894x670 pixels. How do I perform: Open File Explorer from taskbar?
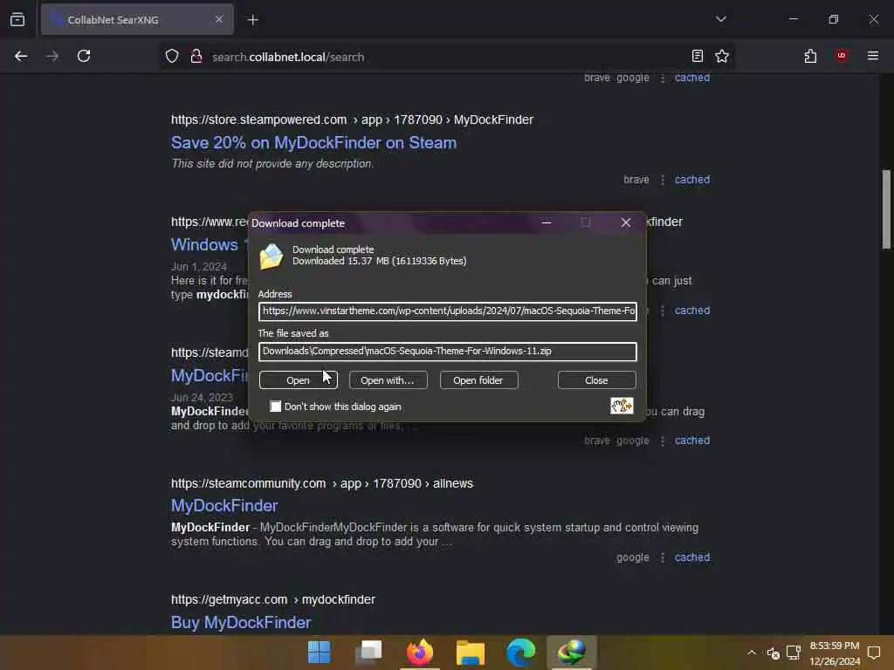tap(471, 653)
